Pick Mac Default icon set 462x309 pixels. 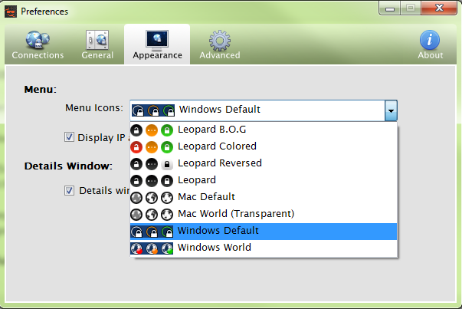click(x=264, y=197)
